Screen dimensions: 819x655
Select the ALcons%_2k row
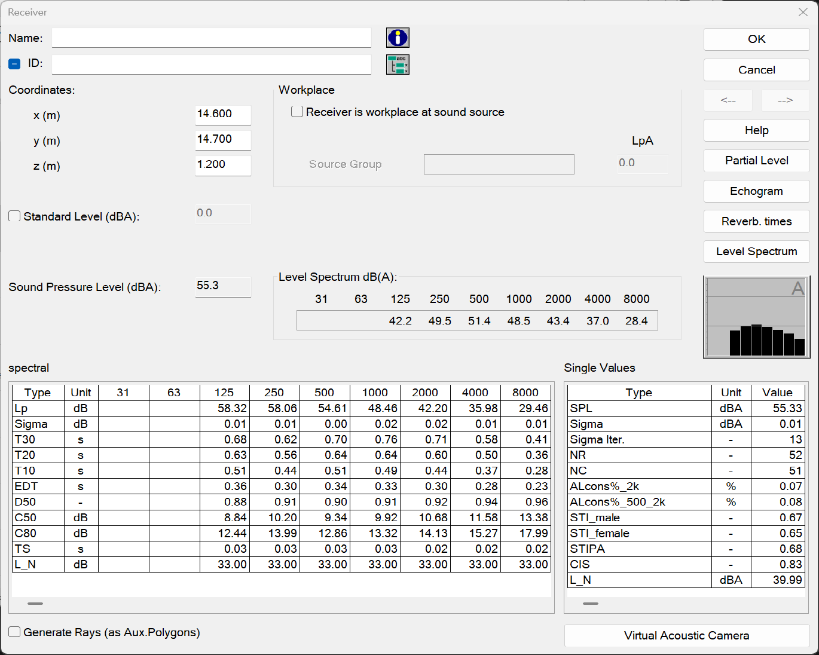click(686, 486)
